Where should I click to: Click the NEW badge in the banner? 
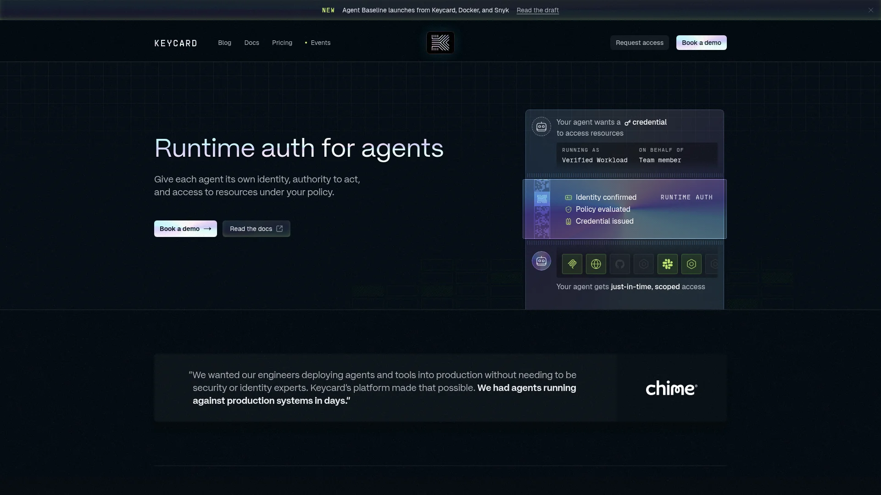pos(328,10)
